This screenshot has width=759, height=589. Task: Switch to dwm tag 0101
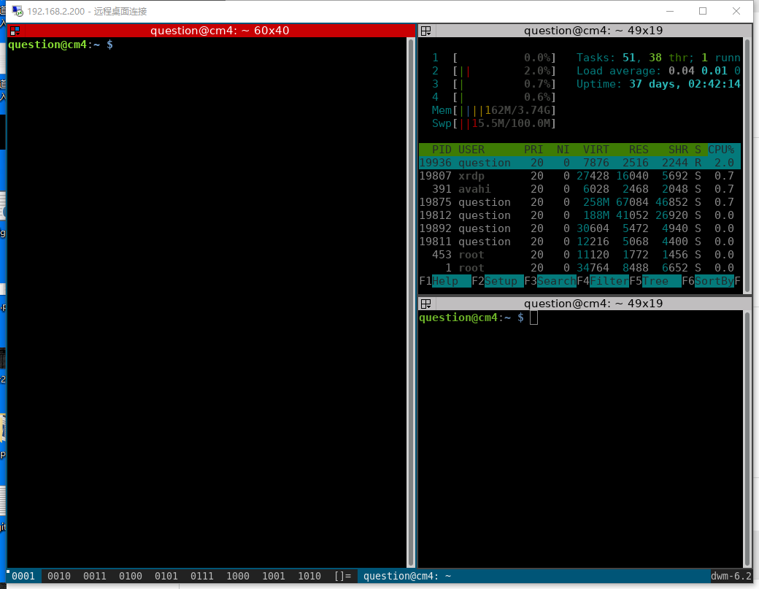[x=166, y=576]
